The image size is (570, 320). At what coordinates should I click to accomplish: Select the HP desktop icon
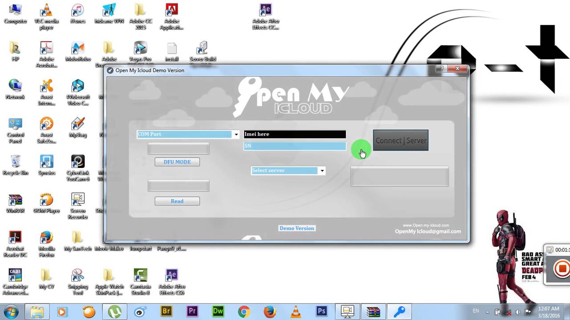click(x=15, y=52)
